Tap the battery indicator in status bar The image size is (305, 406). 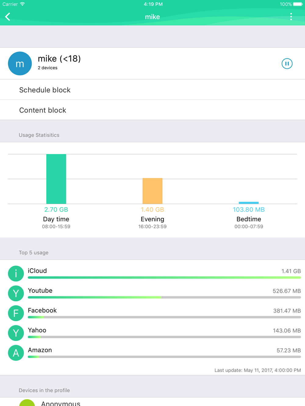pos(297,4)
